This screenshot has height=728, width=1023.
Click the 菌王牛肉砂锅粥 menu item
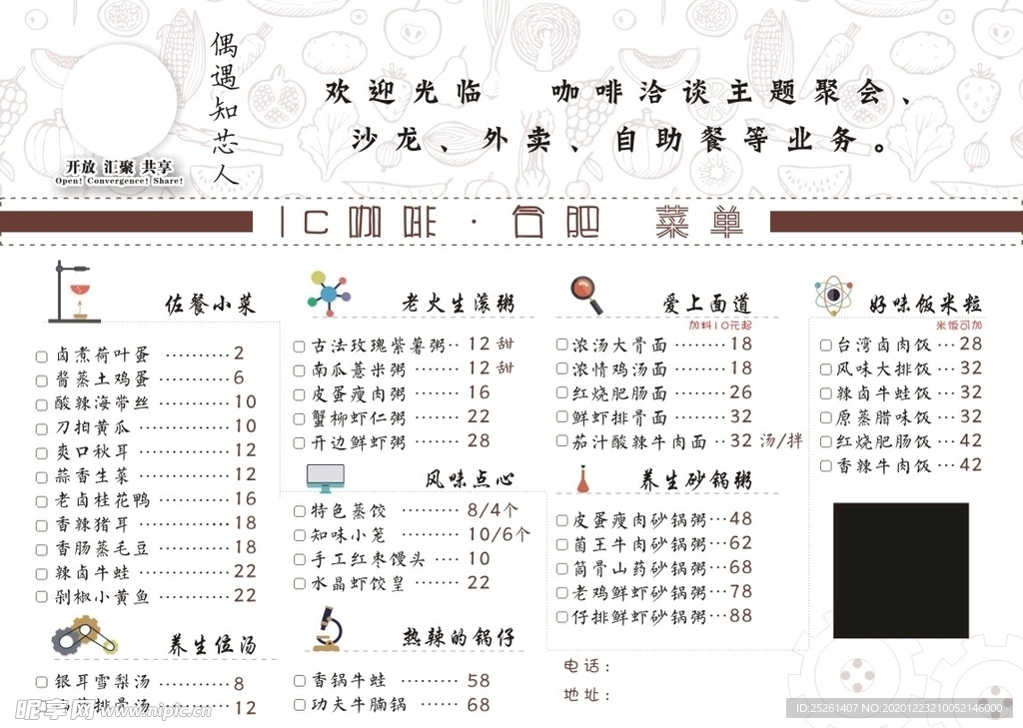pyautogui.click(x=639, y=544)
